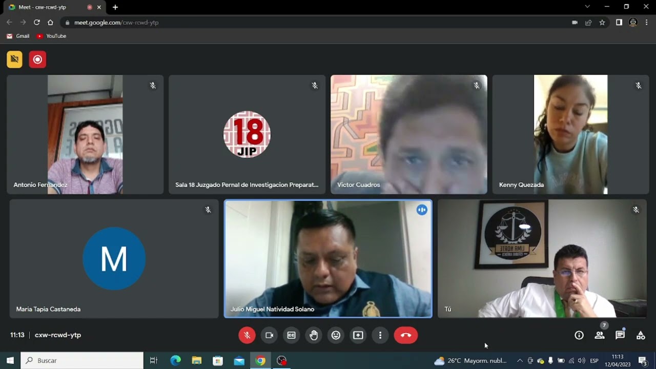Click the yellow icon beside the record button
Screen dimensions: 656x369
click(x=14, y=59)
